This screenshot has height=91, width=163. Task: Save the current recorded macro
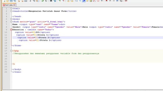(x=121, y=1)
